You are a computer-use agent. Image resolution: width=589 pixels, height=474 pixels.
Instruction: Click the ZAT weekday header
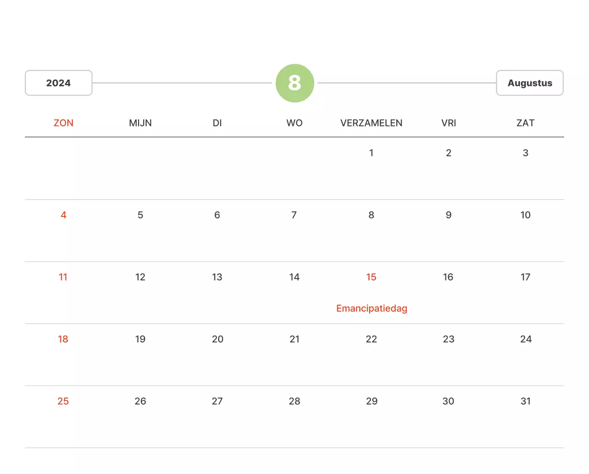(525, 123)
